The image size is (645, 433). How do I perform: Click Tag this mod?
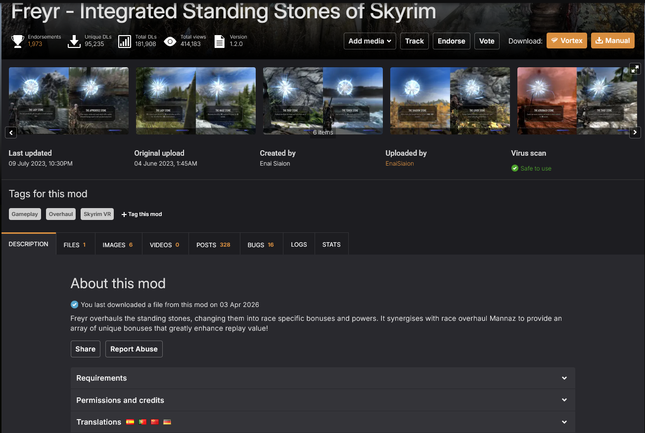point(142,214)
